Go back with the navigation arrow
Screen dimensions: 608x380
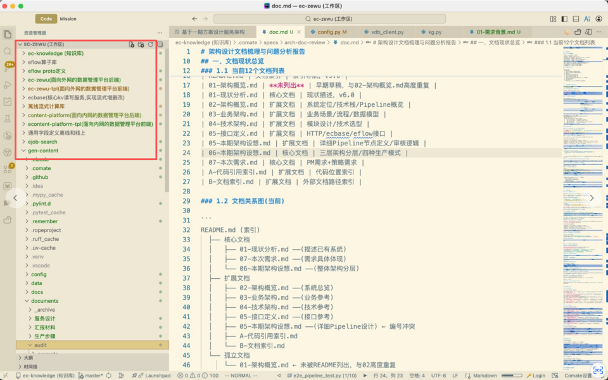(x=194, y=18)
